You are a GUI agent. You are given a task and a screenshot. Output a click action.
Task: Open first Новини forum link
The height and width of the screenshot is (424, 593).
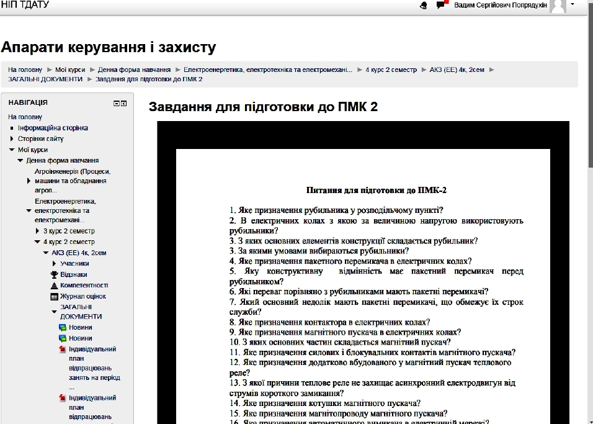point(80,327)
